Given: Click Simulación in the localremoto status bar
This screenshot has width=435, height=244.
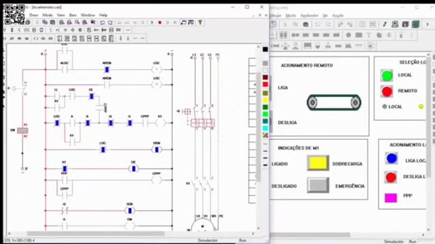Looking at the screenshot, I should (208, 241).
